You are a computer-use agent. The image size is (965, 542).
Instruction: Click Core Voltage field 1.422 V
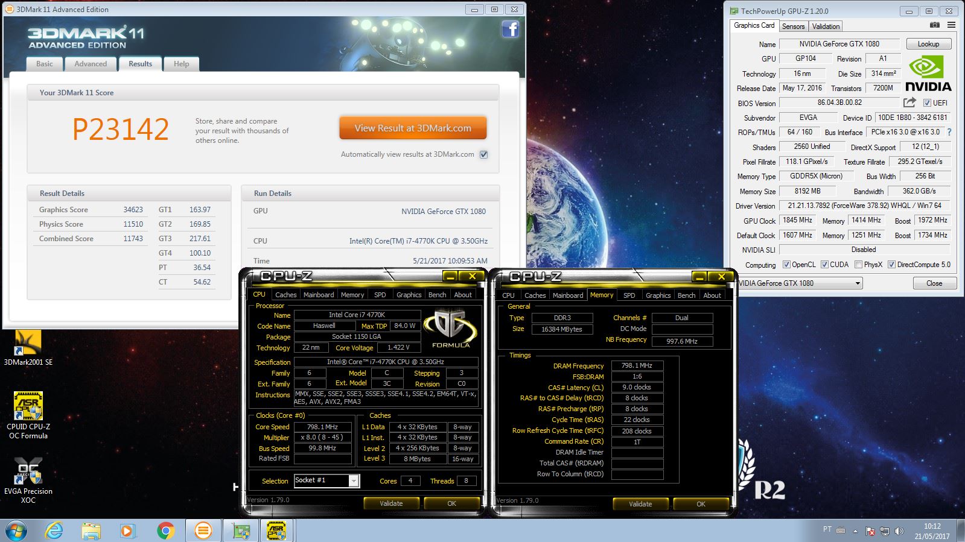[x=399, y=347]
